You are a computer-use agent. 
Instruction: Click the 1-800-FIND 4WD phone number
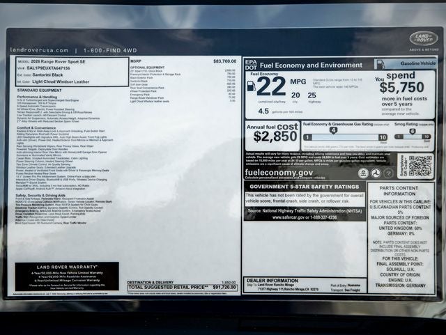pyautogui.click(x=110, y=51)
